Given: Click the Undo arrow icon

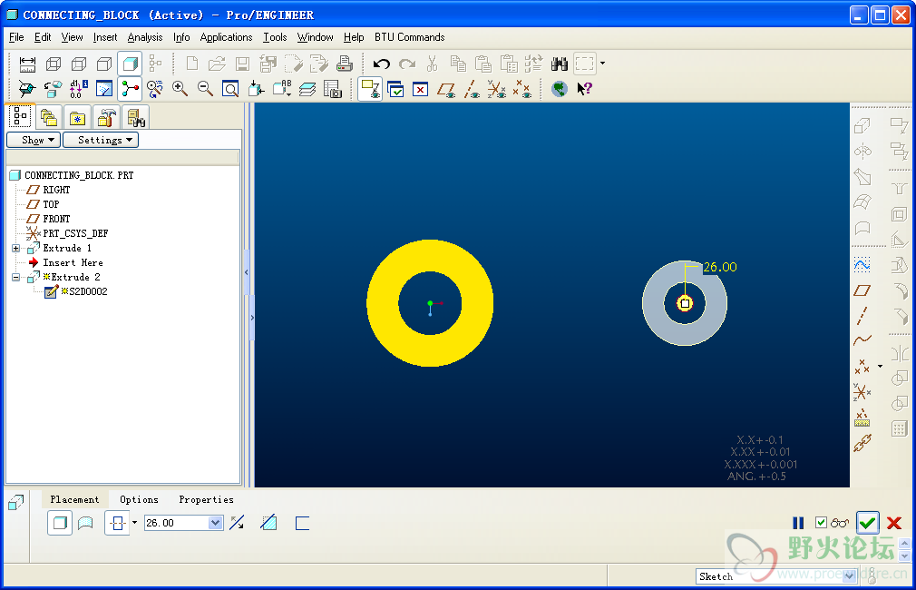Looking at the screenshot, I should [382, 64].
